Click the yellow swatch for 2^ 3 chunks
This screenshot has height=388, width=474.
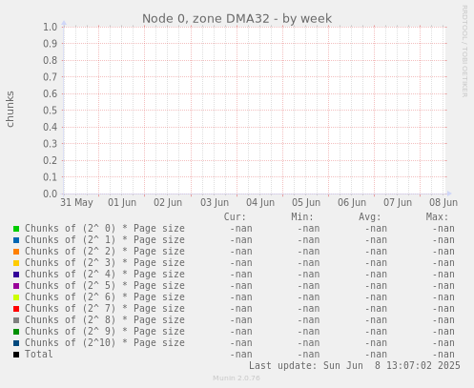(16, 263)
